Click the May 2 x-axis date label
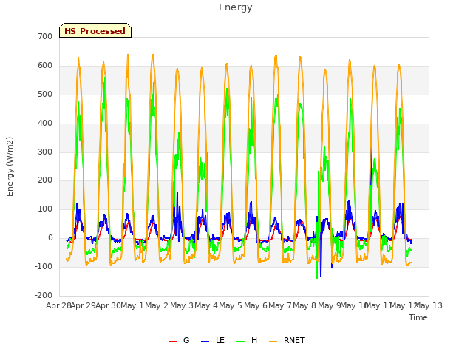The image size is (473, 355). pyautogui.click(x=157, y=305)
